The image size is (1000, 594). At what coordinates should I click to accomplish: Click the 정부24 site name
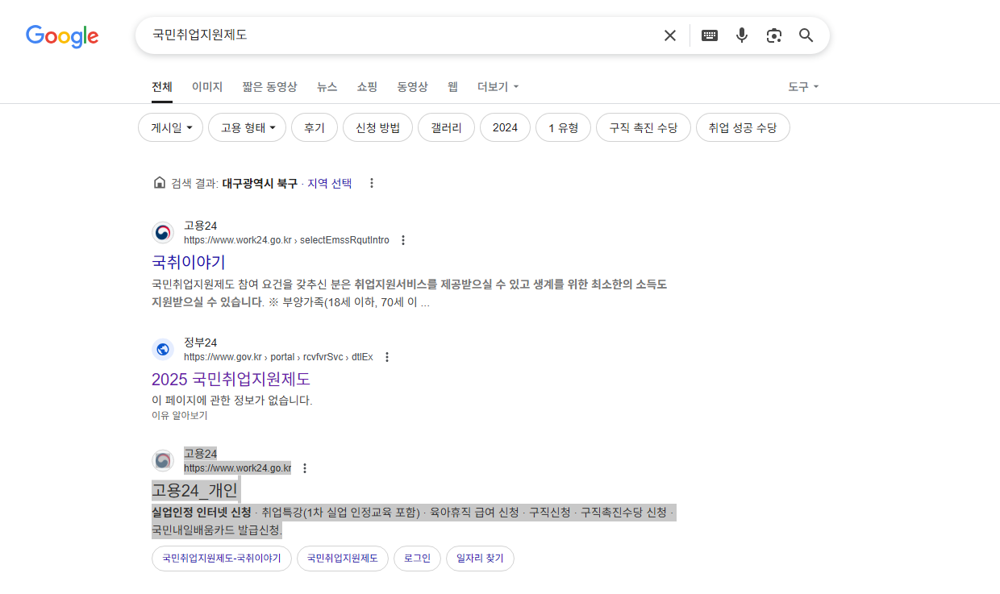coord(200,343)
